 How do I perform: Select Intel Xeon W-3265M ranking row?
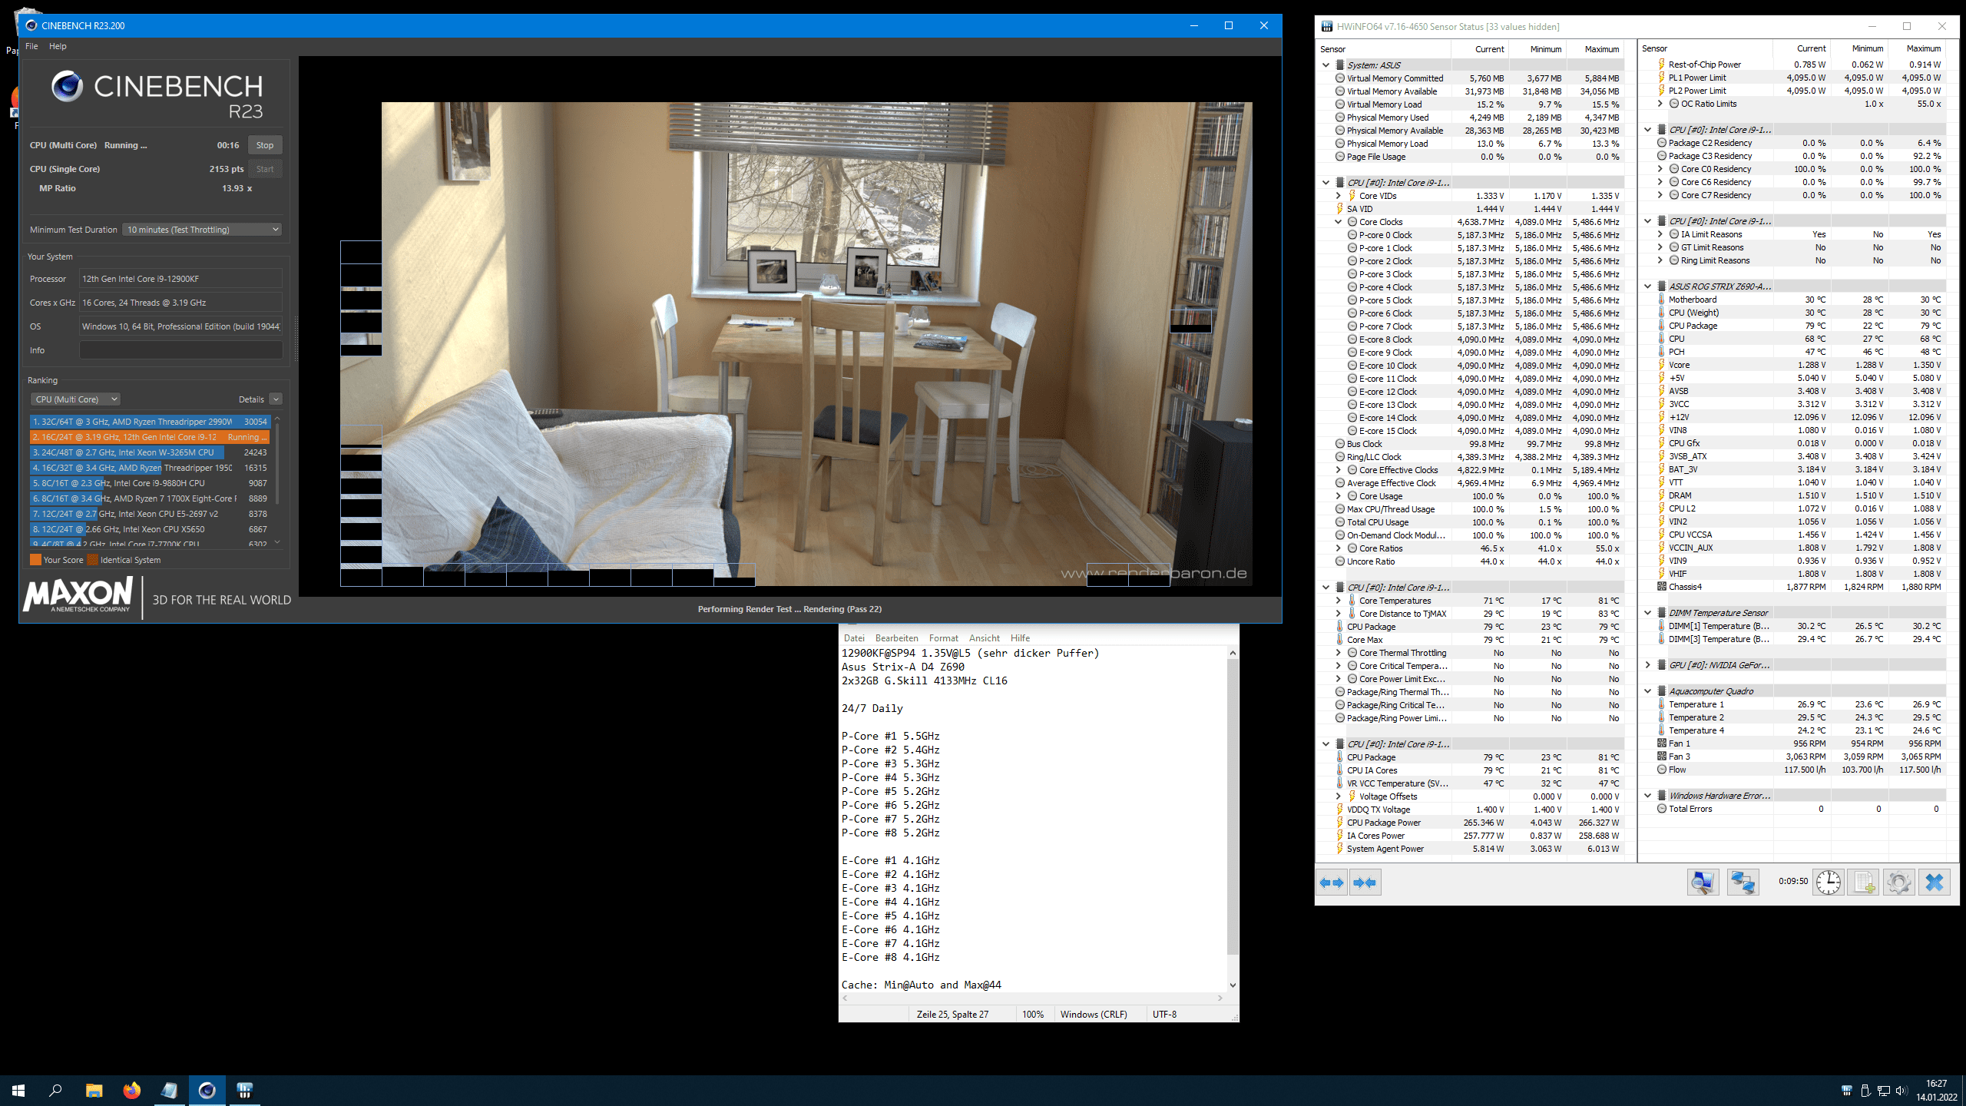[x=150, y=452]
